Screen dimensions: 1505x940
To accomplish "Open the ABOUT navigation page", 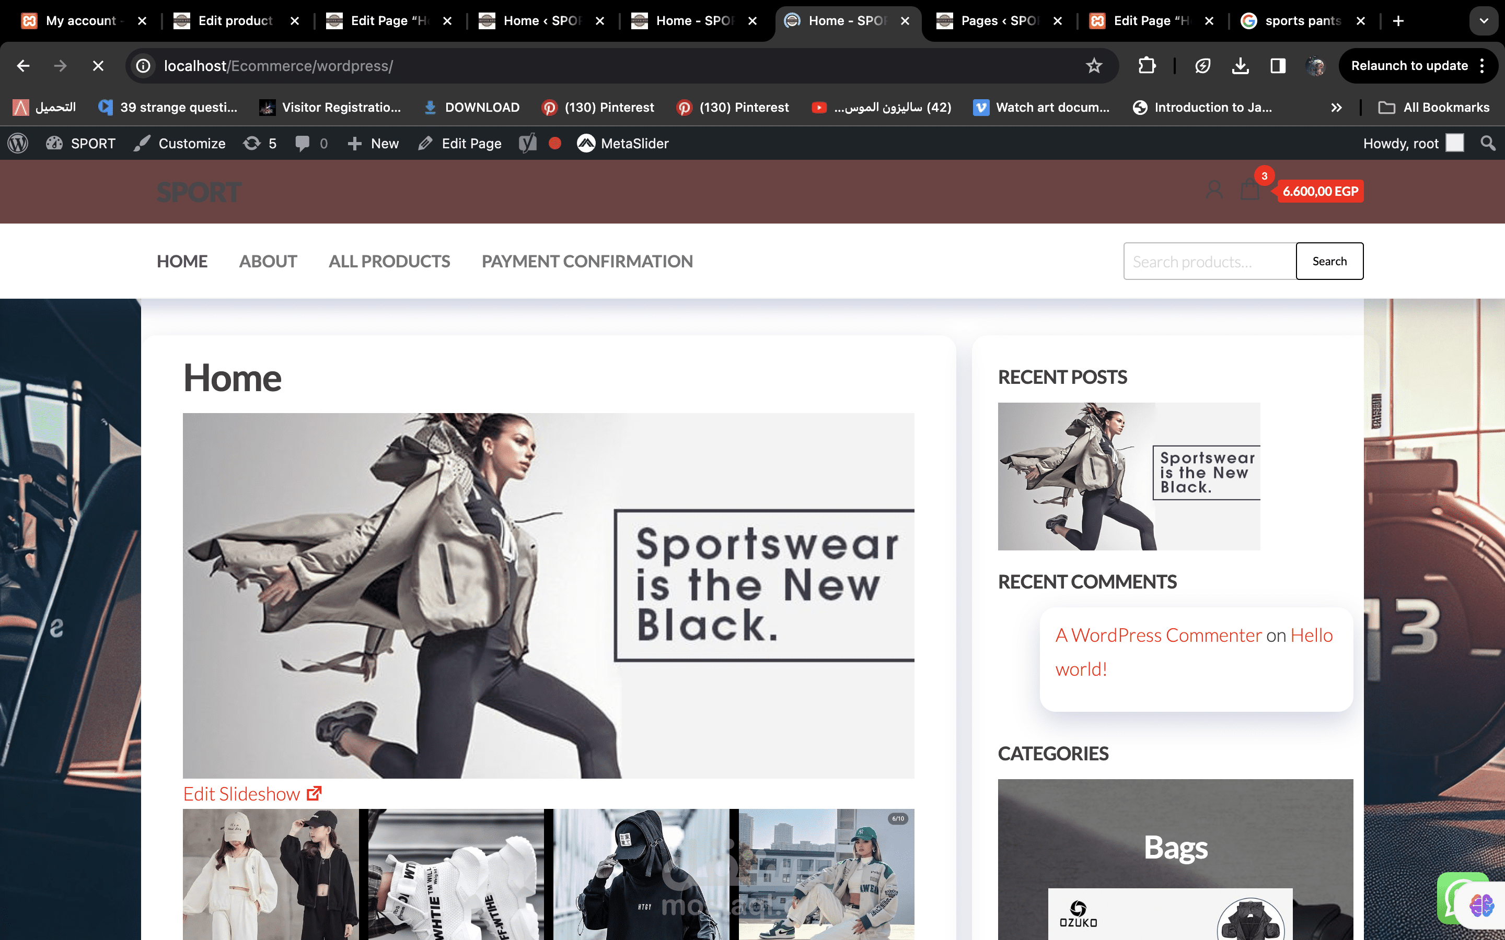I will click(268, 261).
